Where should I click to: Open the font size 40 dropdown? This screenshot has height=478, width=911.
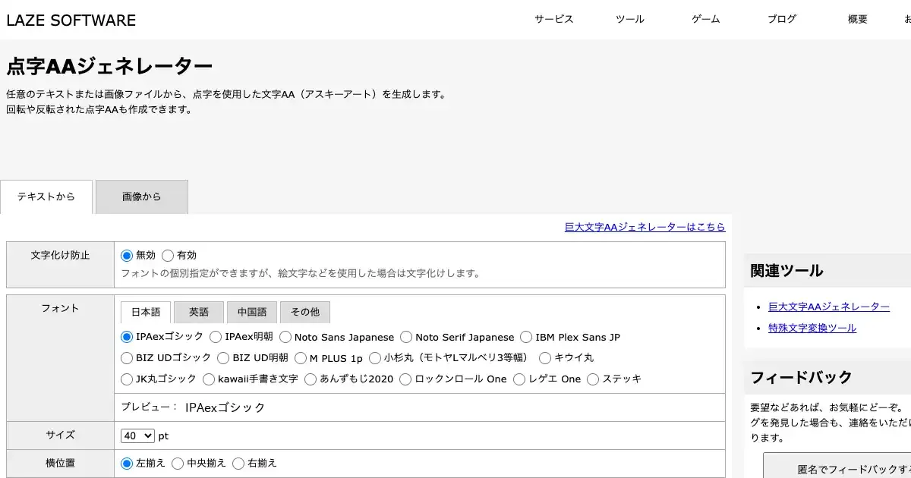tap(137, 436)
